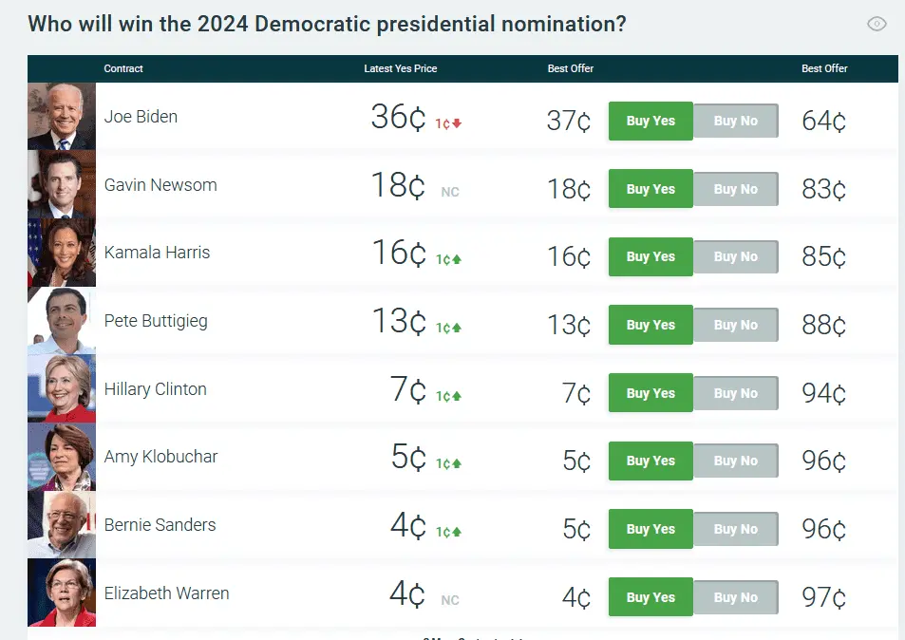Click the Latest Yes Price column header

click(x=400, y=68)
